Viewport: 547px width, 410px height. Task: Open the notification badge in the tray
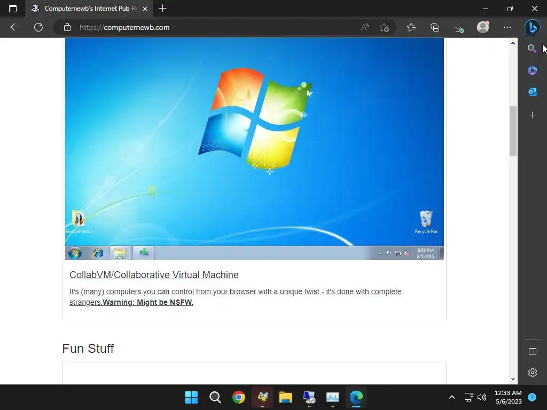532,397
